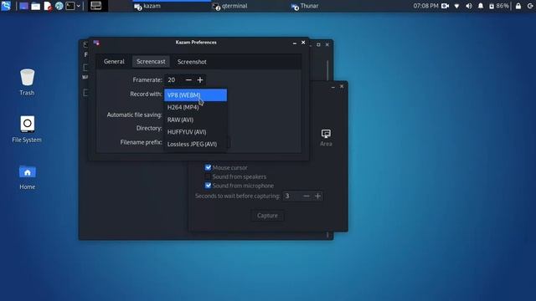Close the background terminal window
The width and height of the screenshot is (536, 301).
pyautogui.click(x=327, y=44)
